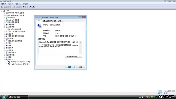Switch to the 驅動程式 tab
The width and height of the screenshot is (176, 99).
pos(46,21)
